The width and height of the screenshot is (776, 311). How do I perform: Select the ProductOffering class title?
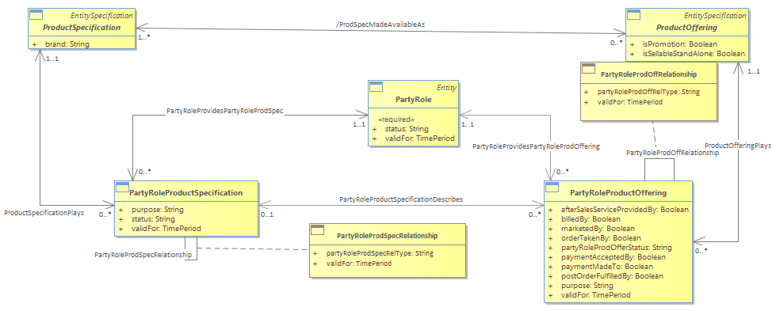[686, 27]
